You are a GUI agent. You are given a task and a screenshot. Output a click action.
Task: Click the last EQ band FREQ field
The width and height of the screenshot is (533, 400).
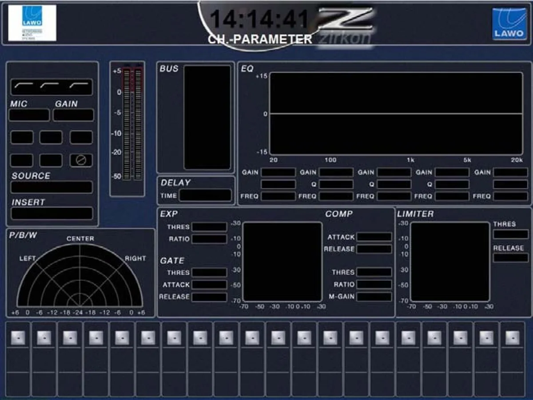point(510,196)
